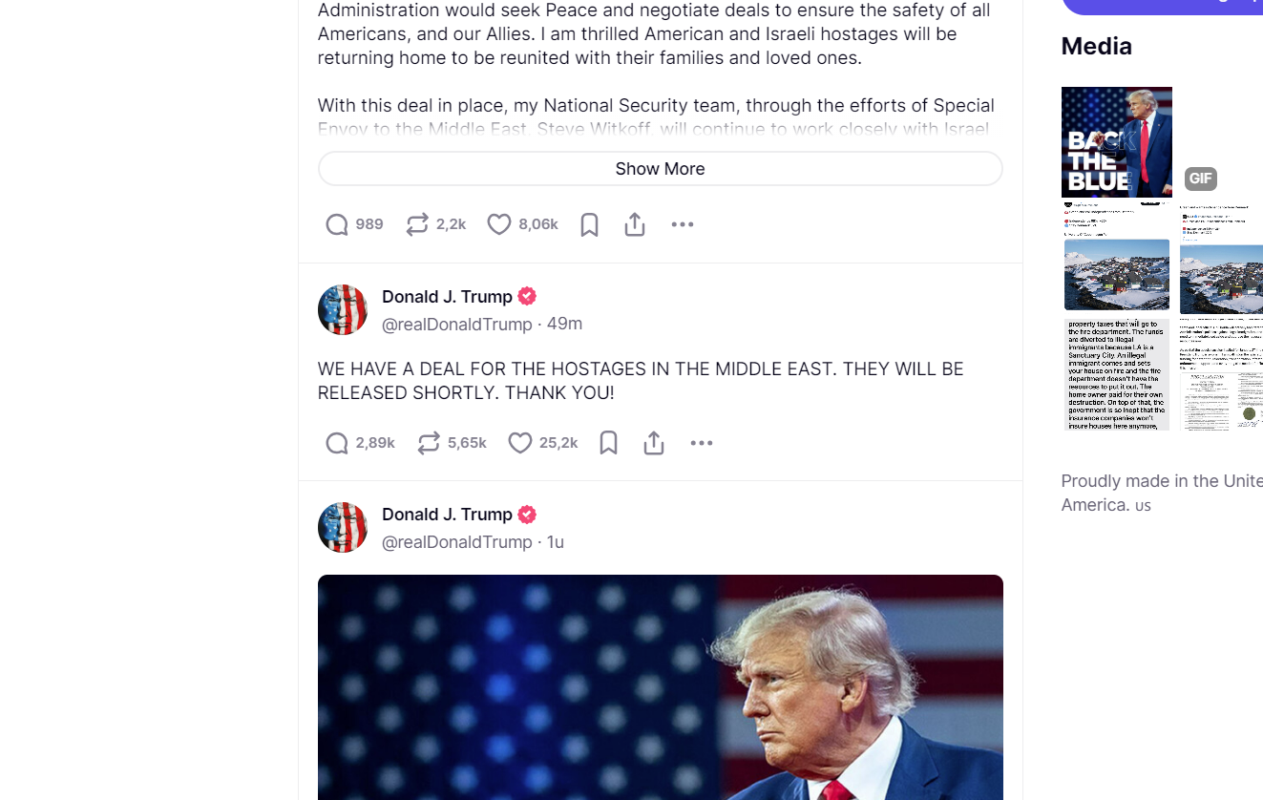Like the hostages post with 25,2k likes
This screenshot has height=800, width=1263.
(520, 443)
